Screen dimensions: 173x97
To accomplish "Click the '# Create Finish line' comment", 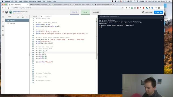I will point(44,73).
